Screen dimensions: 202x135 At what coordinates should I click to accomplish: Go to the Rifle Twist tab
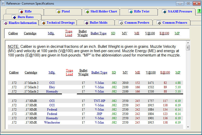139,11
